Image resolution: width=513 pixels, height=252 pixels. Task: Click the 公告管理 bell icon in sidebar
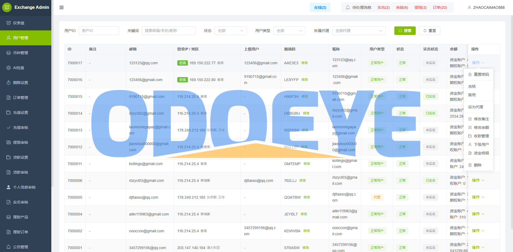point(9,247)
